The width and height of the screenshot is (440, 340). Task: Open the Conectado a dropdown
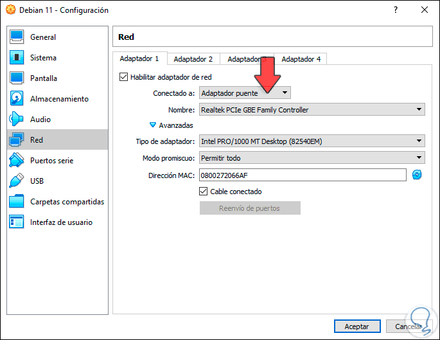245,93
